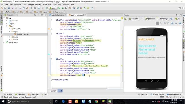Open the Terminal tool window
The image size is (185, 104).
(x=8, y=94)
